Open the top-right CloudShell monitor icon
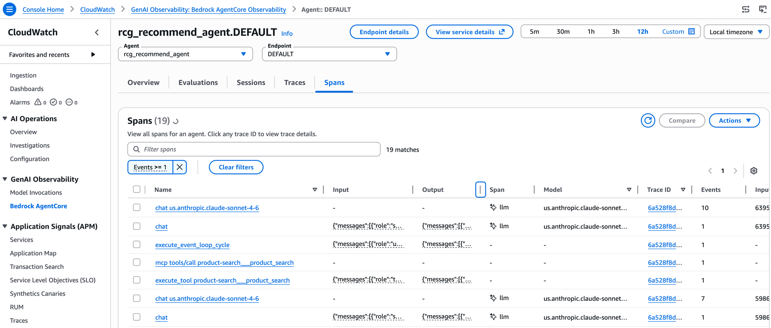The width and height of the screenshot is (771, 328). click(763, 9)
